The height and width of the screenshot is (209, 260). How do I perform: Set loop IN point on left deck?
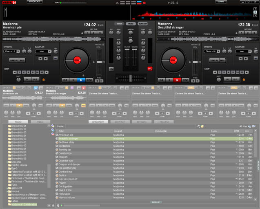[27, 80]
